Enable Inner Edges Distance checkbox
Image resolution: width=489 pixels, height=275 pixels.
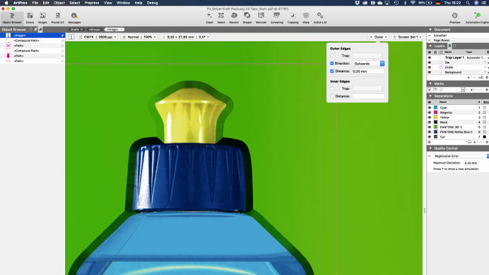(332, 96)
